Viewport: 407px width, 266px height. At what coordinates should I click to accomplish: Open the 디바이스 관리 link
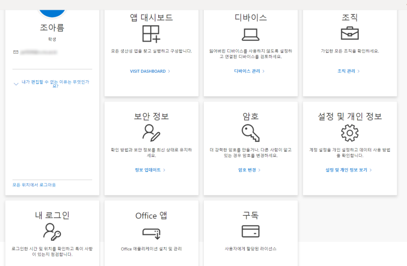(247, 71)
